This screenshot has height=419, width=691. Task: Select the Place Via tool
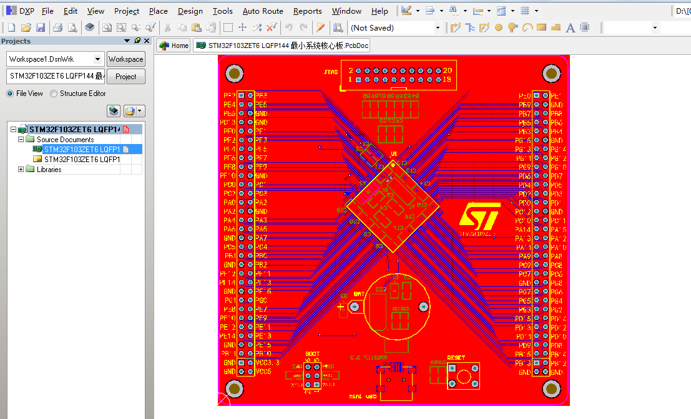[512, 27]
